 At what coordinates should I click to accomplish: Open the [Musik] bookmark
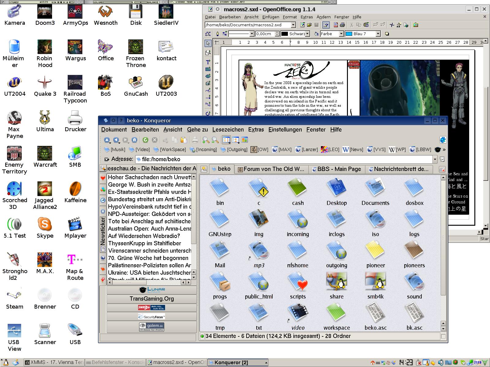(x=115, y=150)
